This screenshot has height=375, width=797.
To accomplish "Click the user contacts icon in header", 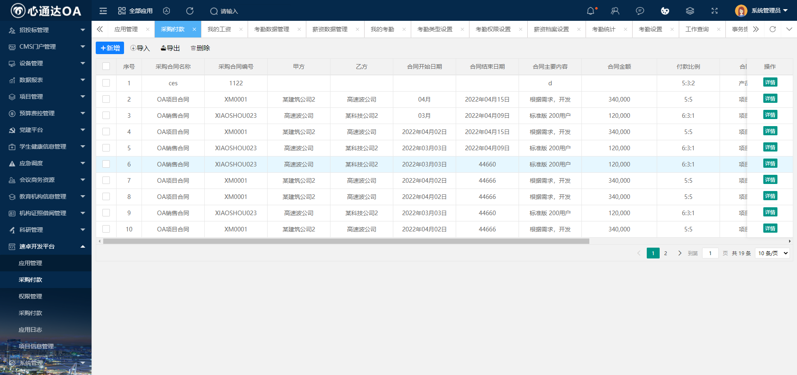I will (615, 11).
